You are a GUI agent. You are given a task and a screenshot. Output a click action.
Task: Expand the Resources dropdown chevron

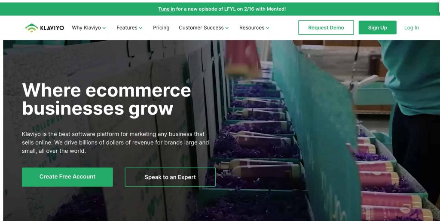pos(268,28)
